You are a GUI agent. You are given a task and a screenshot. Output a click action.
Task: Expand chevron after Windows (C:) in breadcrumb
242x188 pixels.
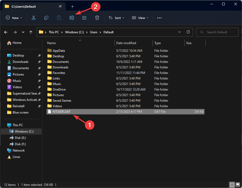(x=87, y=32)
